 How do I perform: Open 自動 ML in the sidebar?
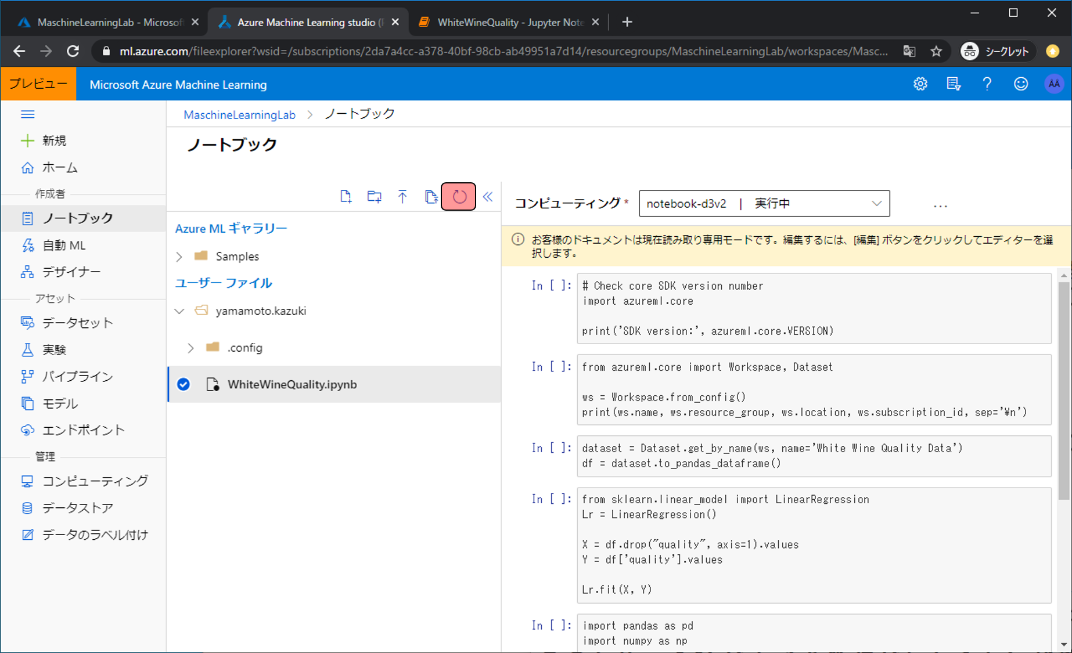tap(64, 246)
